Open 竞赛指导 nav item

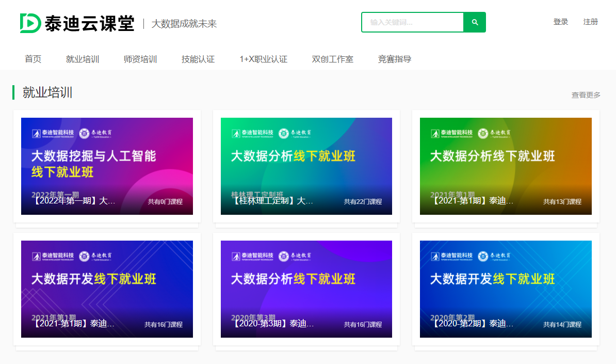tap(395, 59)
